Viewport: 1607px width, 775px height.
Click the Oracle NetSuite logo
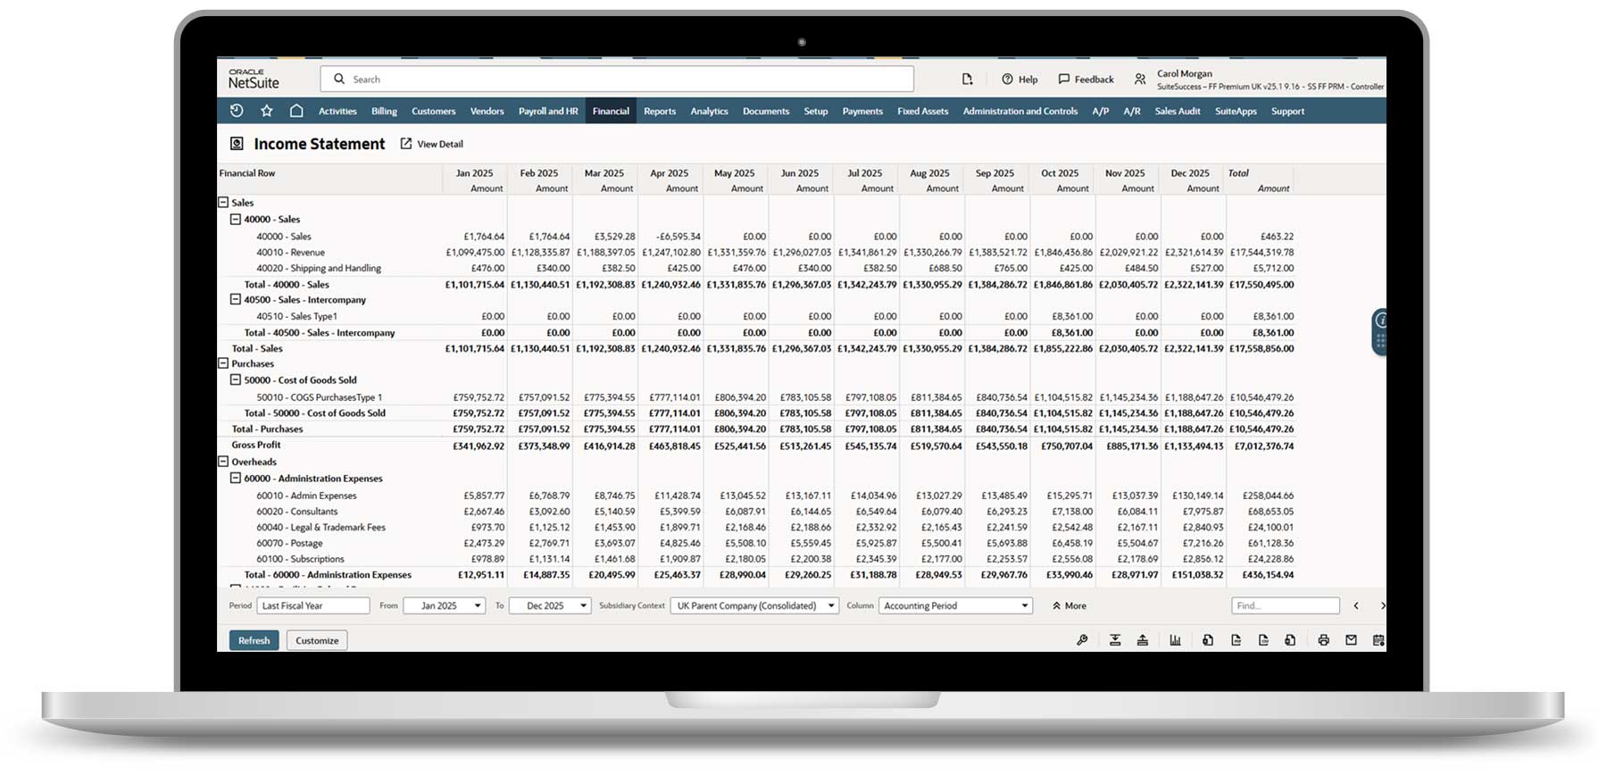point(254,79)
